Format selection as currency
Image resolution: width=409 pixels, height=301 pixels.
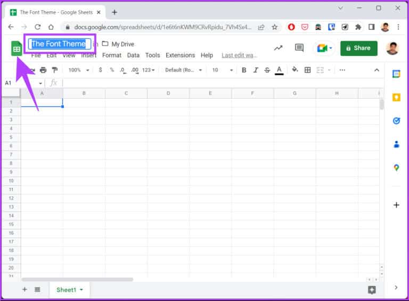(x=101, y=70)
